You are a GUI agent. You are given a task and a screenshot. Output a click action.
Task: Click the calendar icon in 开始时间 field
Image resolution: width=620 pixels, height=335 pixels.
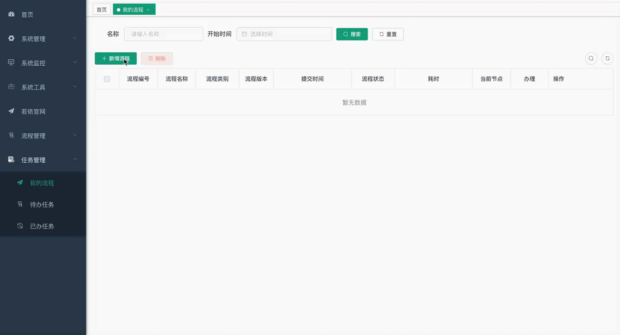click(244, 34)
